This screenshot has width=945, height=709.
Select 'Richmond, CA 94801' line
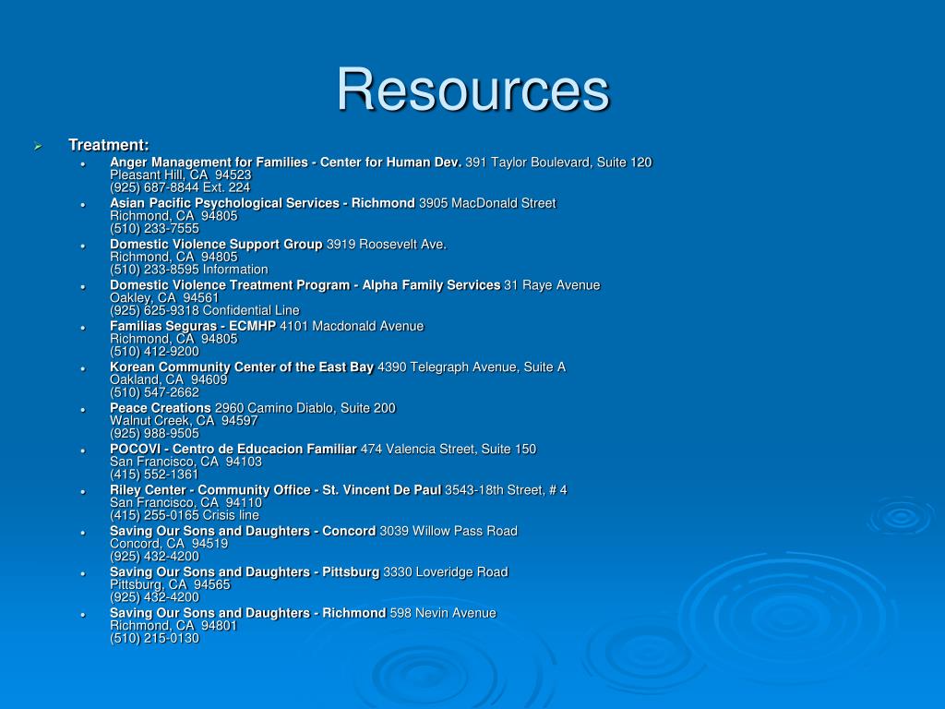[173, 626]
